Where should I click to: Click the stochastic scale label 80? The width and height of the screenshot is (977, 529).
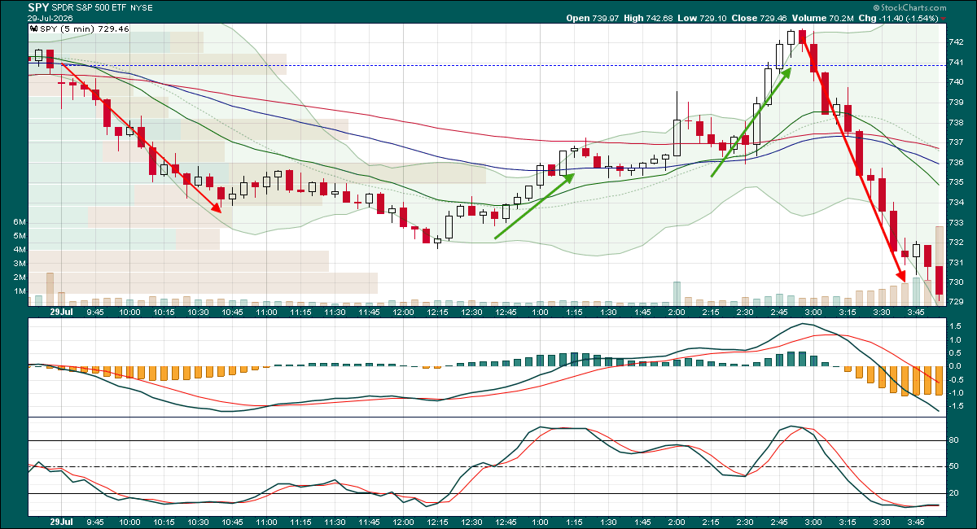coord(955,440)
